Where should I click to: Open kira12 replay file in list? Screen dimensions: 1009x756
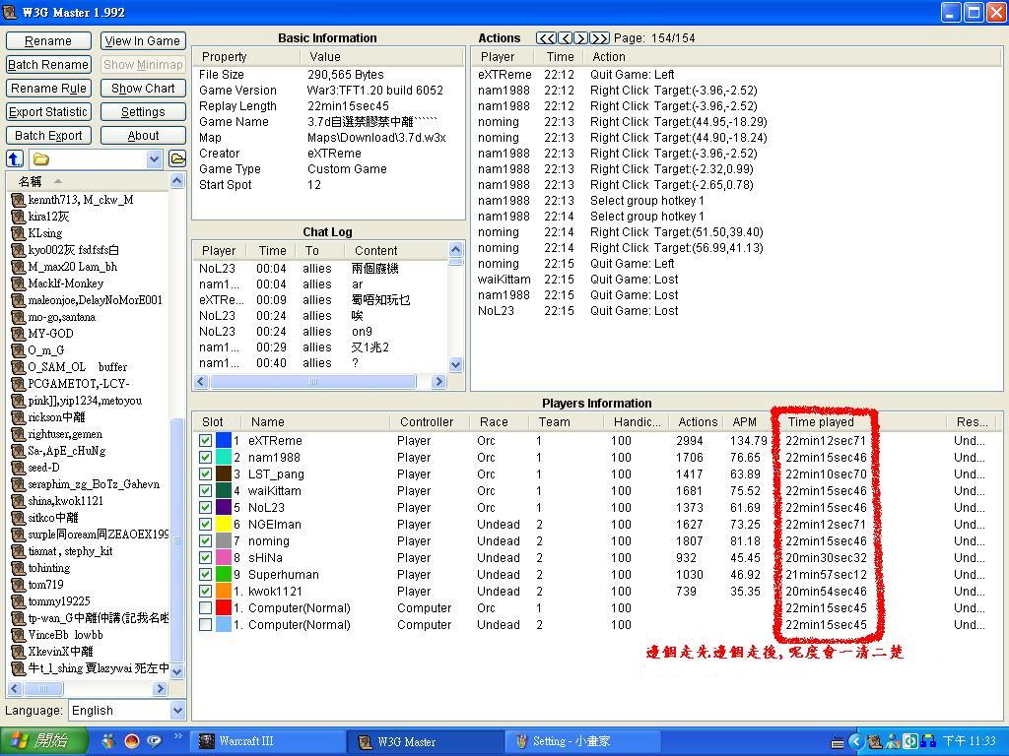point(48,217)
